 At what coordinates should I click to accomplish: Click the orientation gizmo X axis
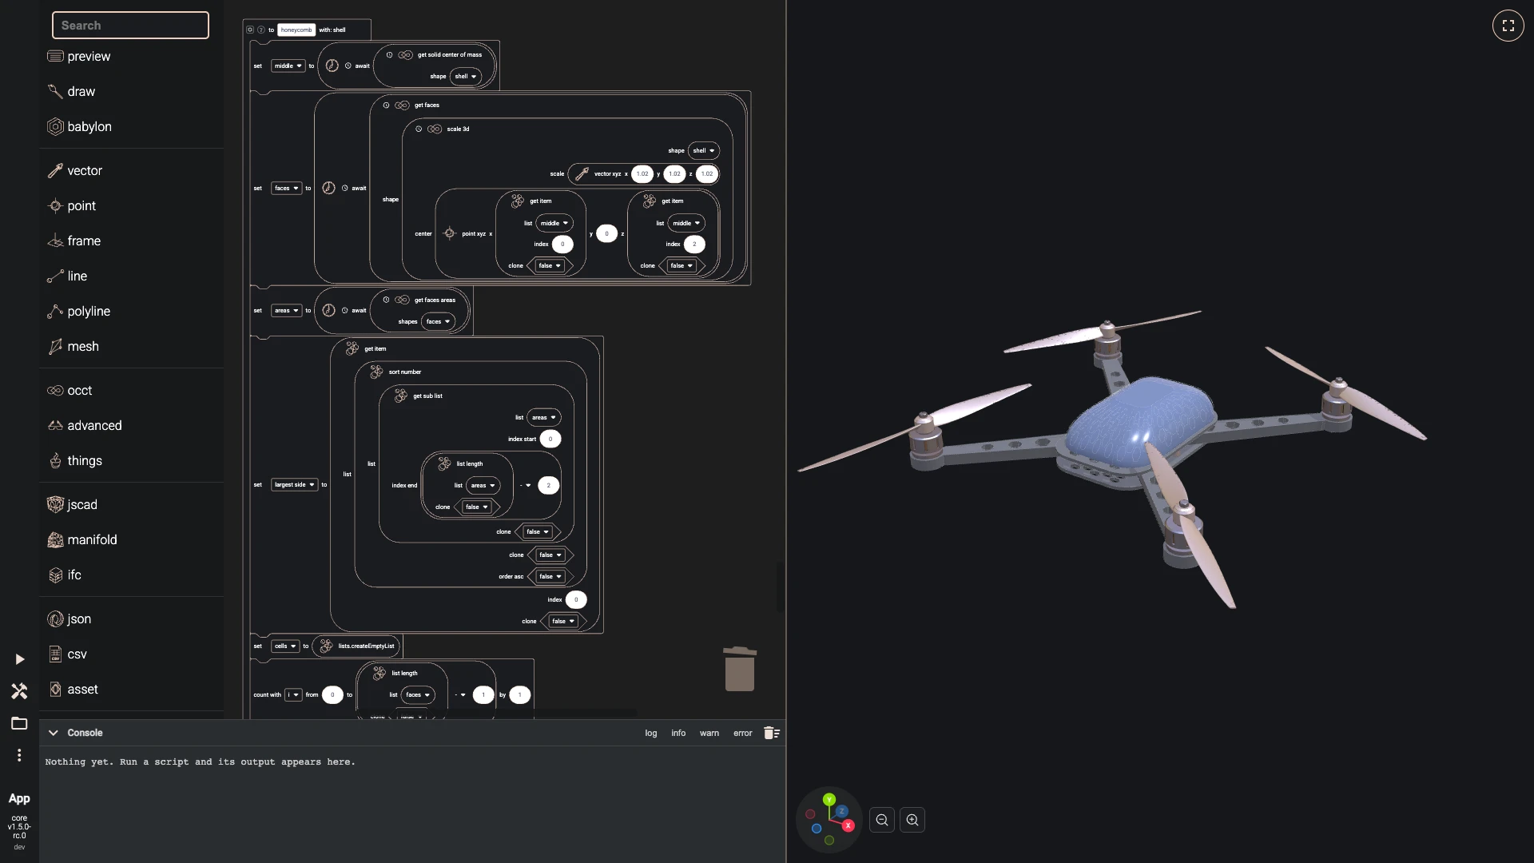coord(848,825)
